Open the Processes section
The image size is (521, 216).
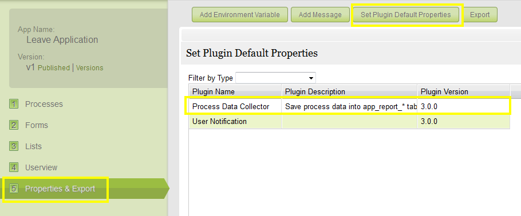click(x=44, y=104)
